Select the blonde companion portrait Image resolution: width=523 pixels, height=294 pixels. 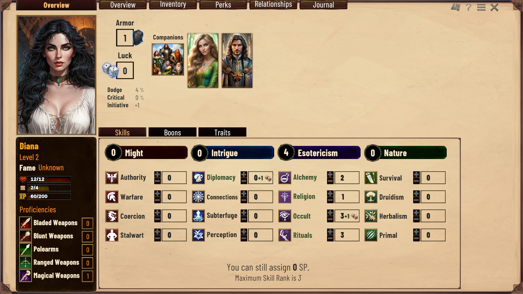pyautogui.click(x=203, y=61)
